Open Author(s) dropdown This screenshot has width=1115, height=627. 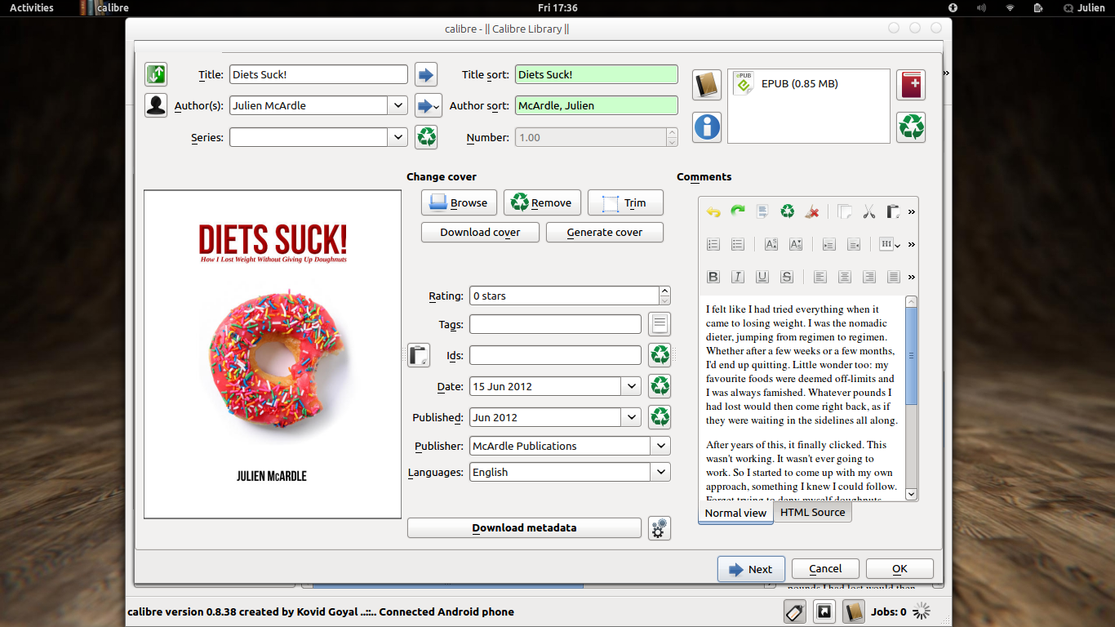pos(398,105)
